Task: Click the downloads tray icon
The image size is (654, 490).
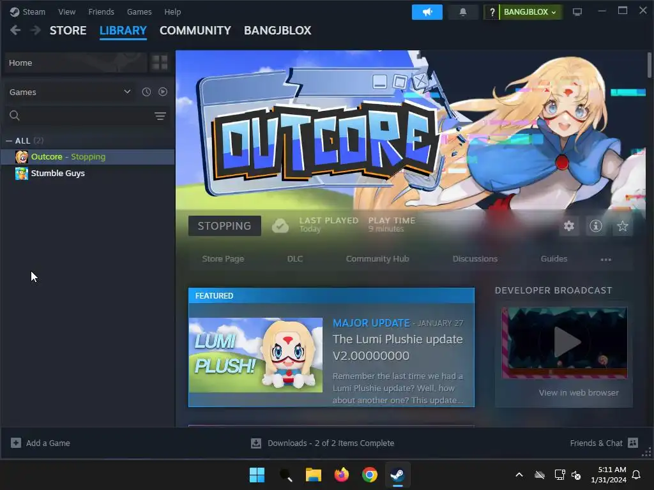Action: [x=255, y=443]
